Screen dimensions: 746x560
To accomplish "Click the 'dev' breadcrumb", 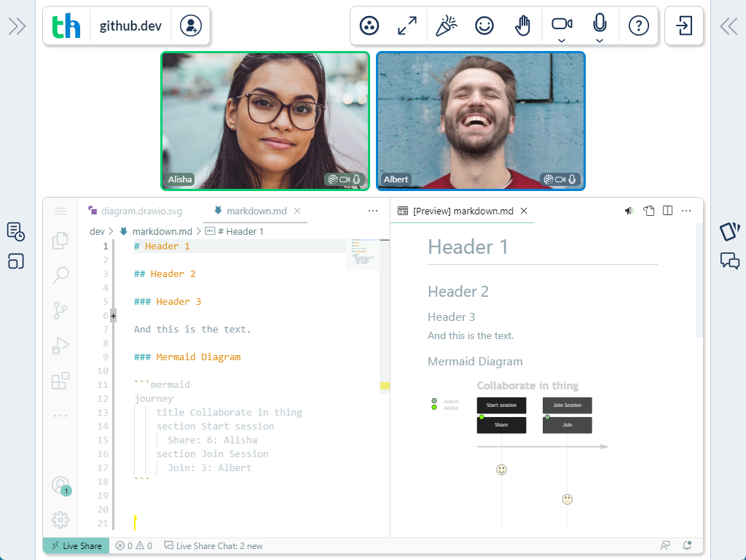I will [x=97, y=231].
